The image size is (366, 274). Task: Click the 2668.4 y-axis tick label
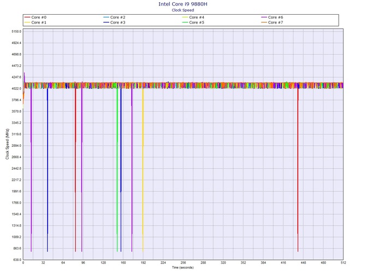16,157
